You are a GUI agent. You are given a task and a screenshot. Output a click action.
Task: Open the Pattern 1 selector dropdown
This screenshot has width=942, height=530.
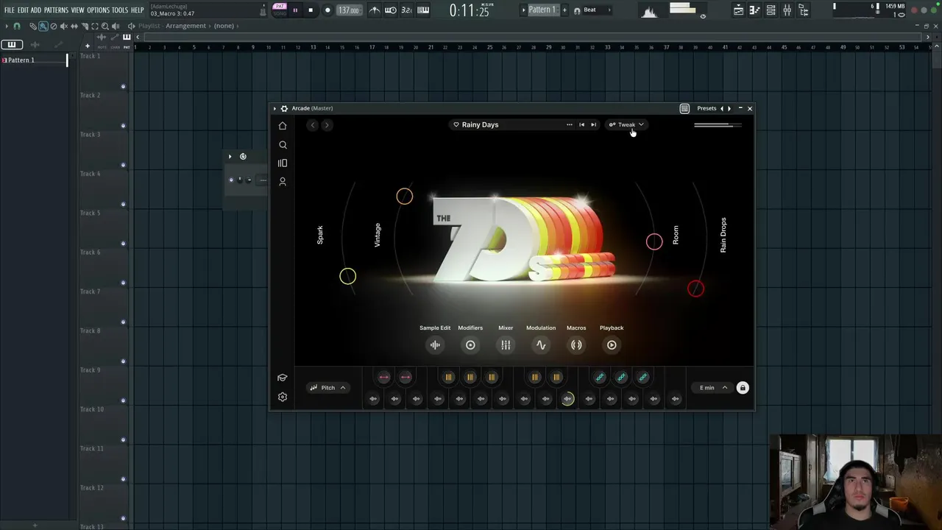coord(542,10)
